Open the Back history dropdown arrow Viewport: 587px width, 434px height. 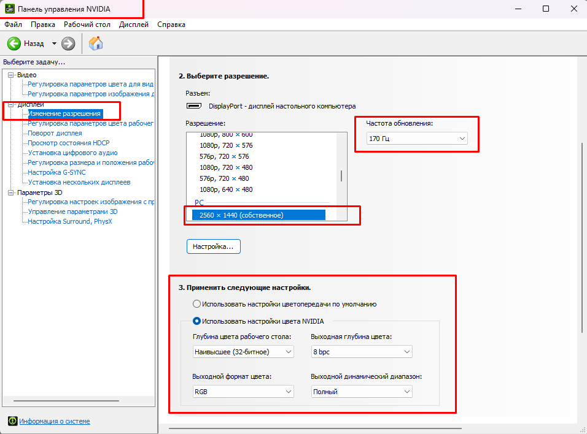54,44
